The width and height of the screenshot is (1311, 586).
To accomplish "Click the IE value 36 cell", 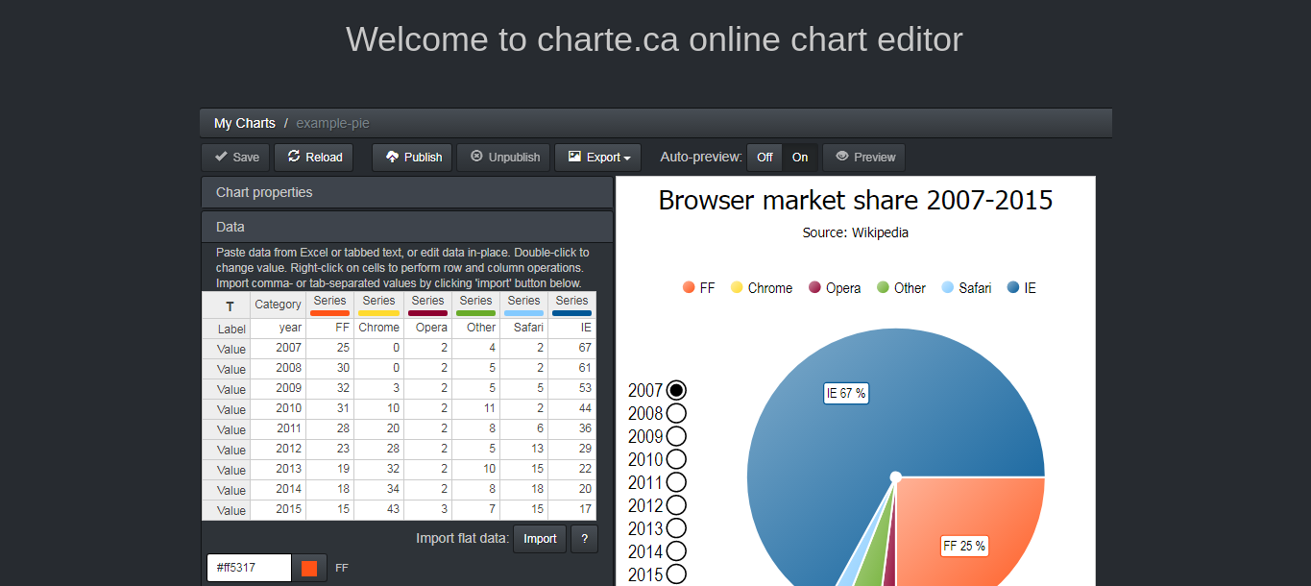I will [572, 429].
